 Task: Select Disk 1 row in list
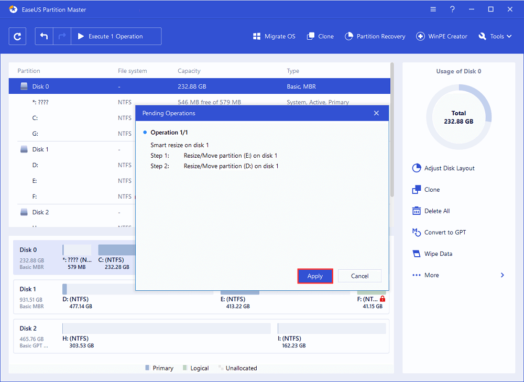tap(72, 149)
